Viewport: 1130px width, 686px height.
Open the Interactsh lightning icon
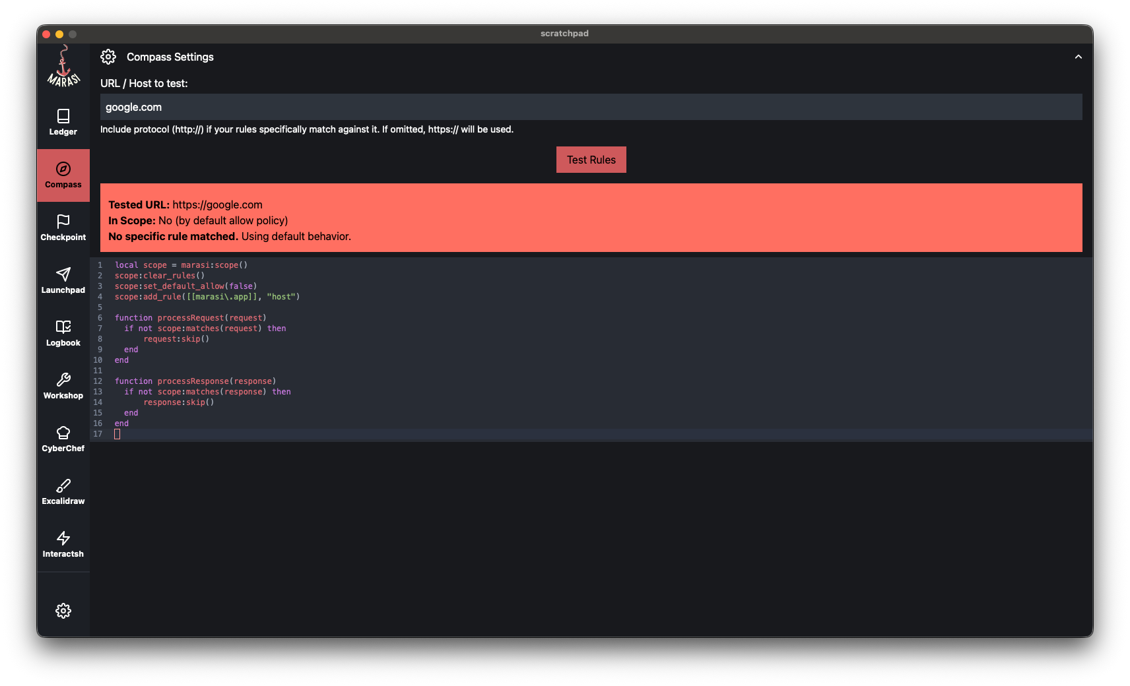(x=63, y=545)
